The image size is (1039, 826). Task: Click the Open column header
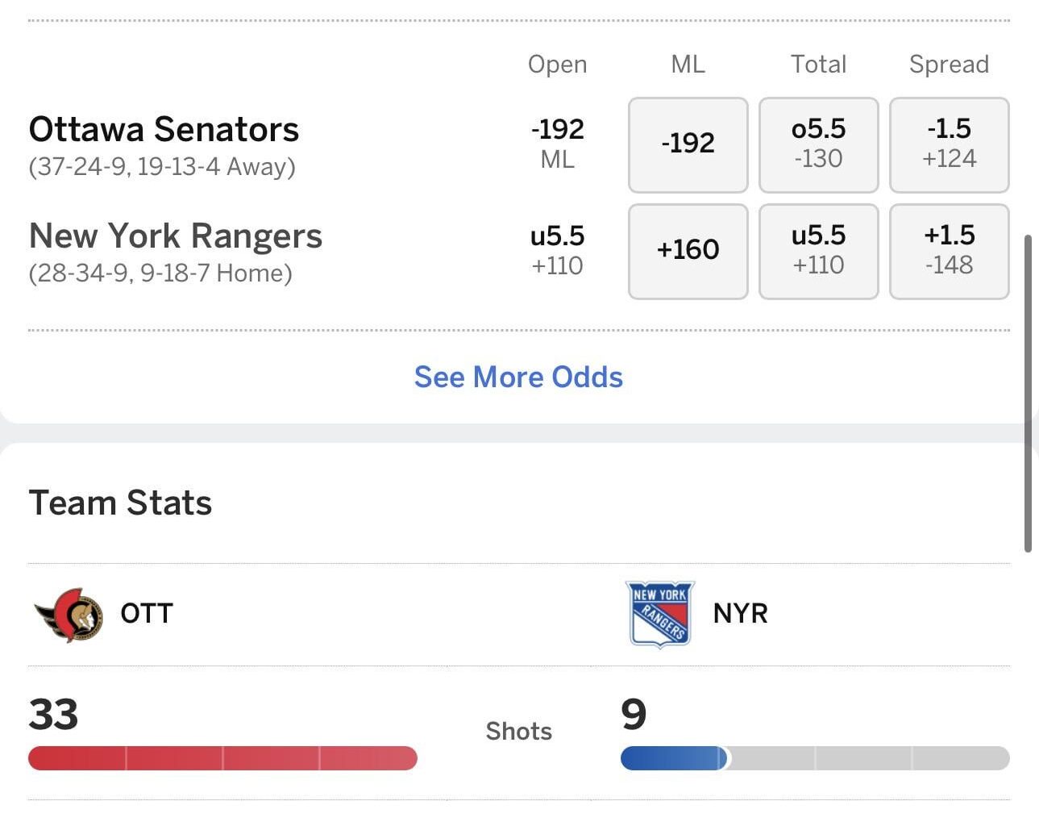click(x=557, y=64)
